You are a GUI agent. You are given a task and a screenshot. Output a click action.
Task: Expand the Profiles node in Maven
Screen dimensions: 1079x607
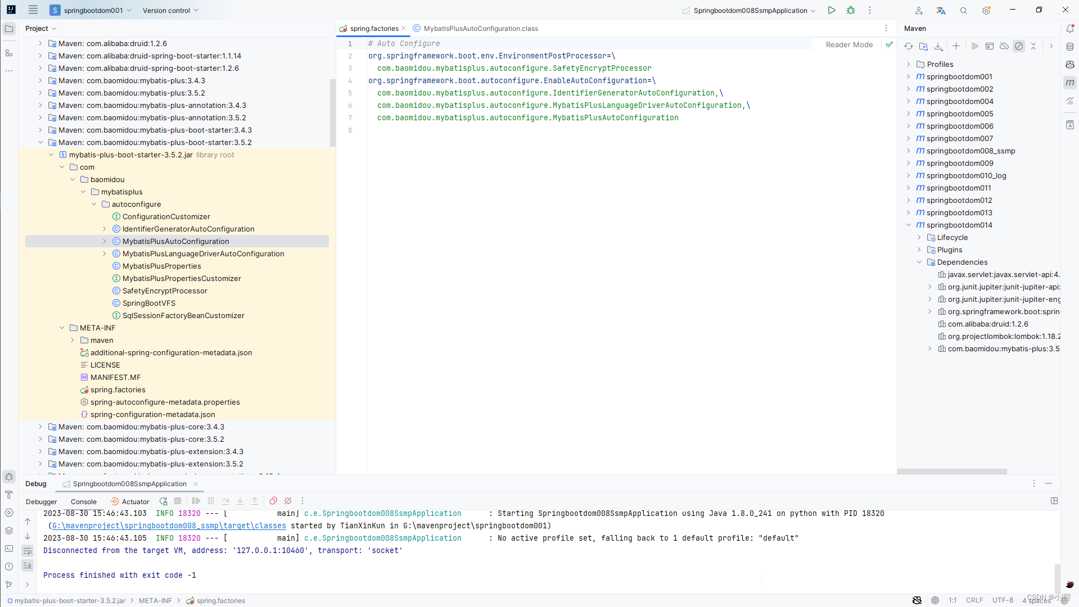point(909,64)
